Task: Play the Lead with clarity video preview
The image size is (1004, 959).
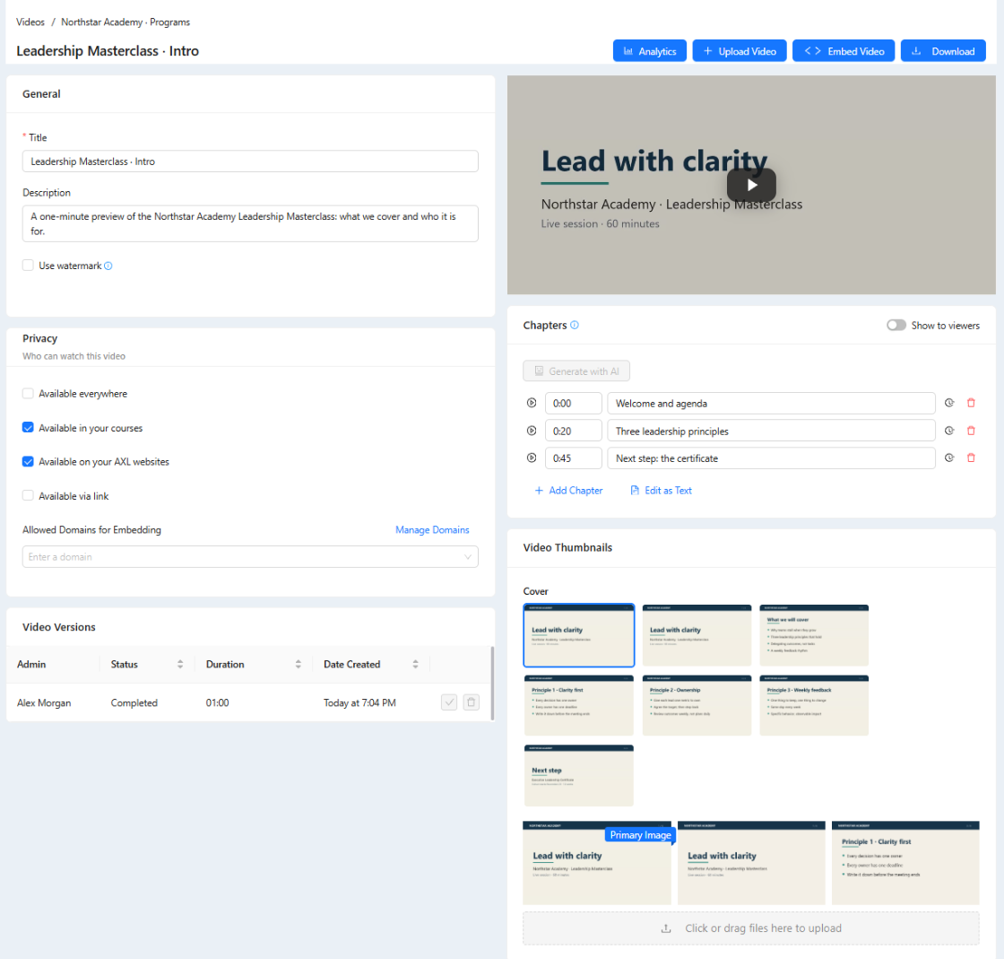Action: [x=751, y=185]
